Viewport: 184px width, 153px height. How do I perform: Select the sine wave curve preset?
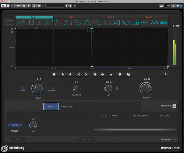pos(77,22)
